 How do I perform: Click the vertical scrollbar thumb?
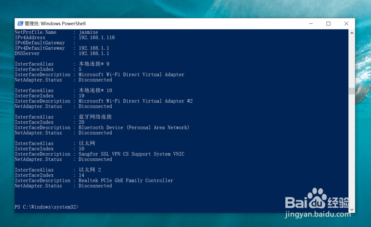pyautogui.click(x=352, y=91)
